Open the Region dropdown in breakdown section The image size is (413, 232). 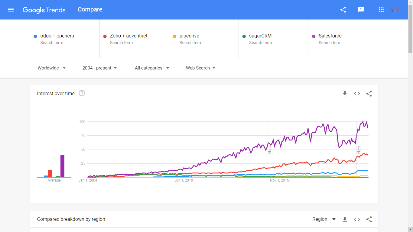coord(324,219)
